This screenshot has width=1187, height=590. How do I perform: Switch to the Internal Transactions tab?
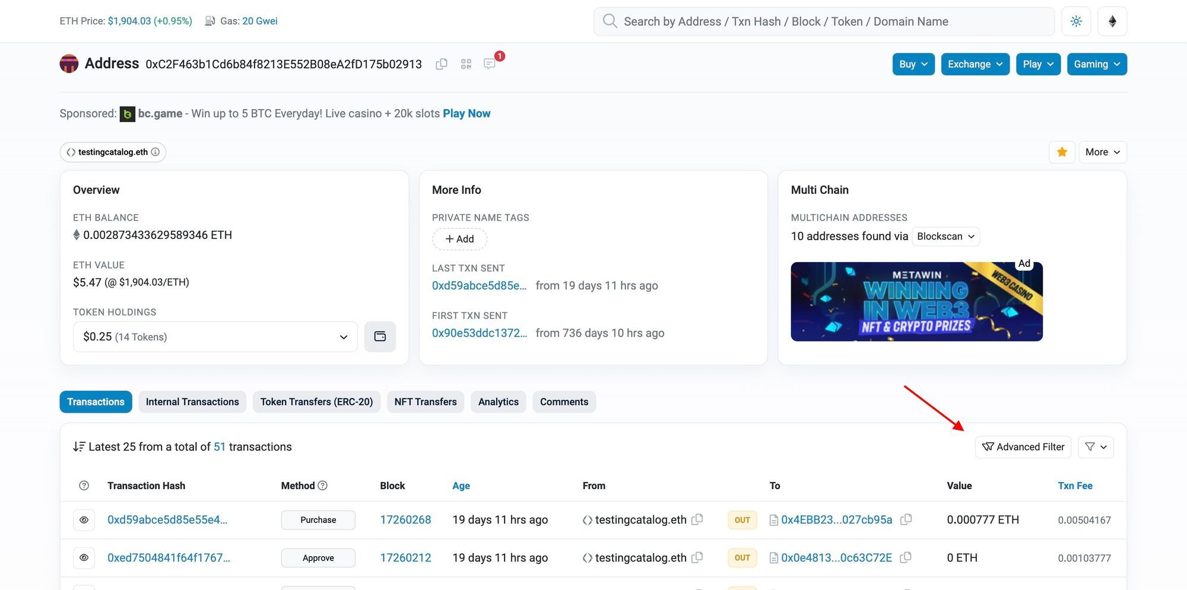click(192, 401)
